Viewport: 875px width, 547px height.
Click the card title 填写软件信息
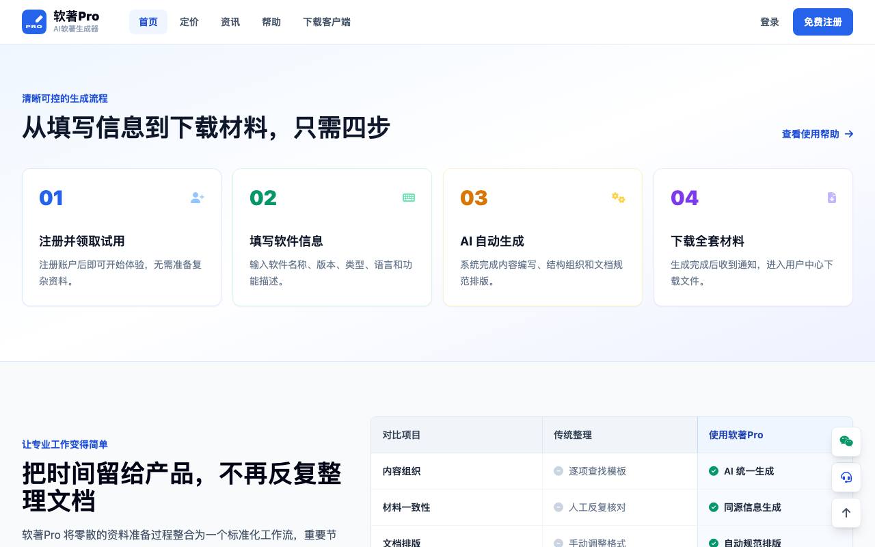(x=286, y=241)
